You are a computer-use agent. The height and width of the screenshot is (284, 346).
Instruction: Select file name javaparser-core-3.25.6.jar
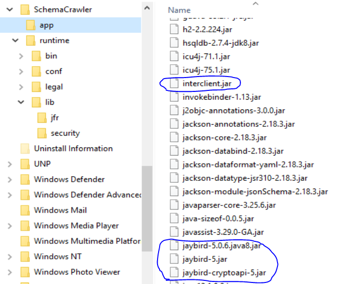click(x=229, y=205)
